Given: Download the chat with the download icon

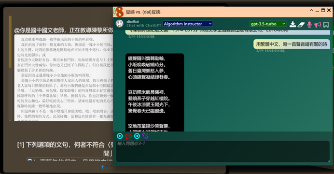Looking at the screenshot, I should pyautogui.click(x=292, y=25).
